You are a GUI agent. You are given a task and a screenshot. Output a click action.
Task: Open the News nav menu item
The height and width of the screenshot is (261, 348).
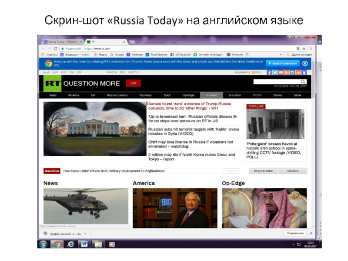pyautogui.click(x=53, y=95)
